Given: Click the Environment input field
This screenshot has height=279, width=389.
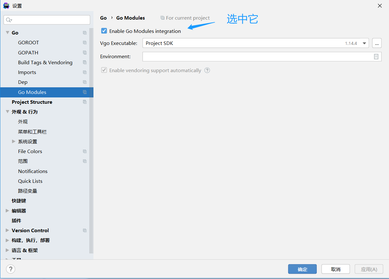Looking at the screenshot, I should tap(262, 57).
